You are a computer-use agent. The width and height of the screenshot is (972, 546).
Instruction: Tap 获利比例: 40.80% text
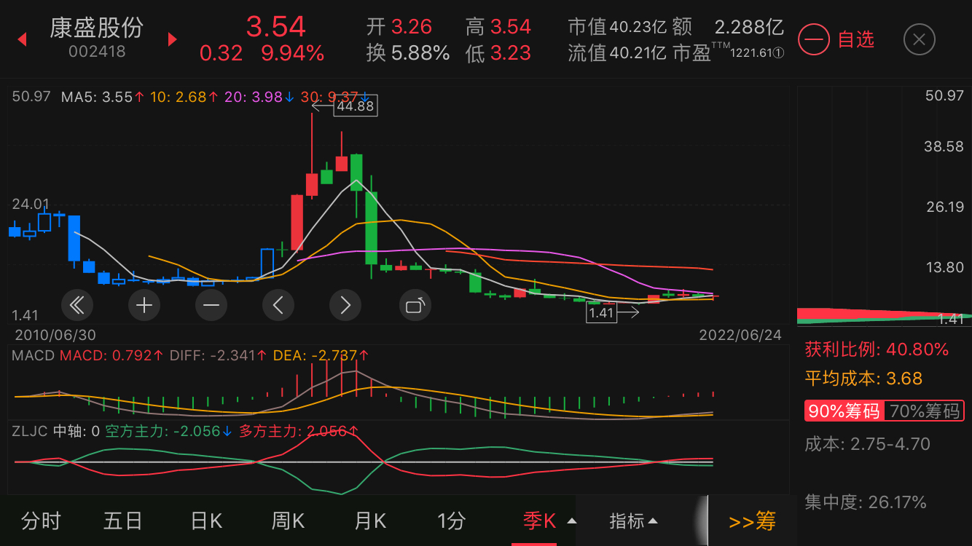pos(877,349)
